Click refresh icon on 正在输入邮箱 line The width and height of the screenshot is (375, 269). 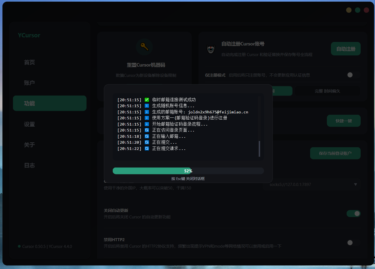pos(147,136)
